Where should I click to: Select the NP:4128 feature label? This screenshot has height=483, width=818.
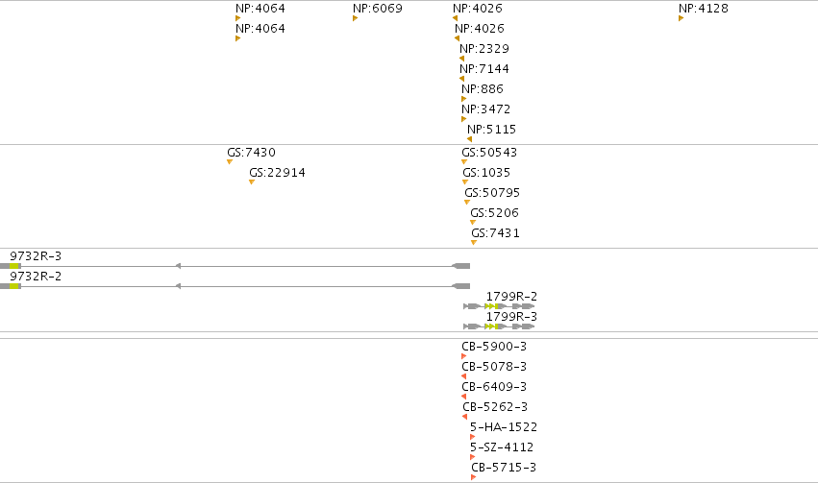click(x=704, y=9)
